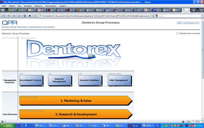Click the browser Back arrow
Viewport: 204px width, 128px height.
pyautogui.click(x=9, y=16)
